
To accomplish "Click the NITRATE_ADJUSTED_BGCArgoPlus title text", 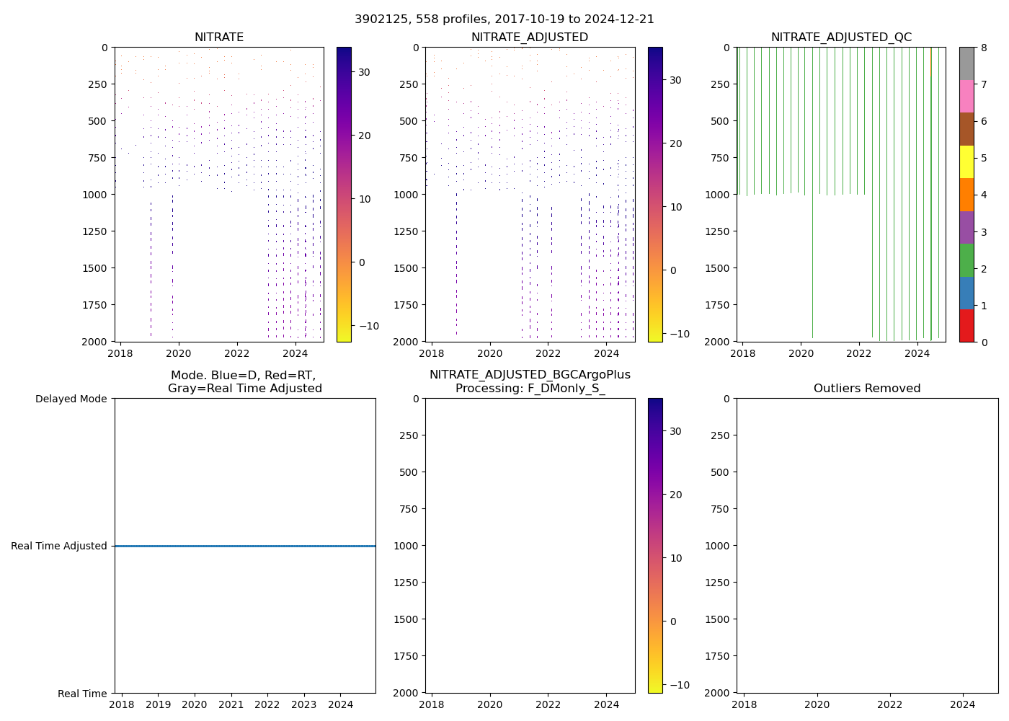I will pos(530,375).
